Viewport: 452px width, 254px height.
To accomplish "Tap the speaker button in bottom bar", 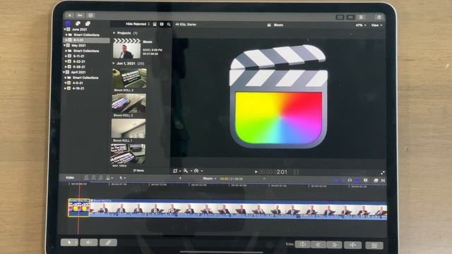I will 89,242.
